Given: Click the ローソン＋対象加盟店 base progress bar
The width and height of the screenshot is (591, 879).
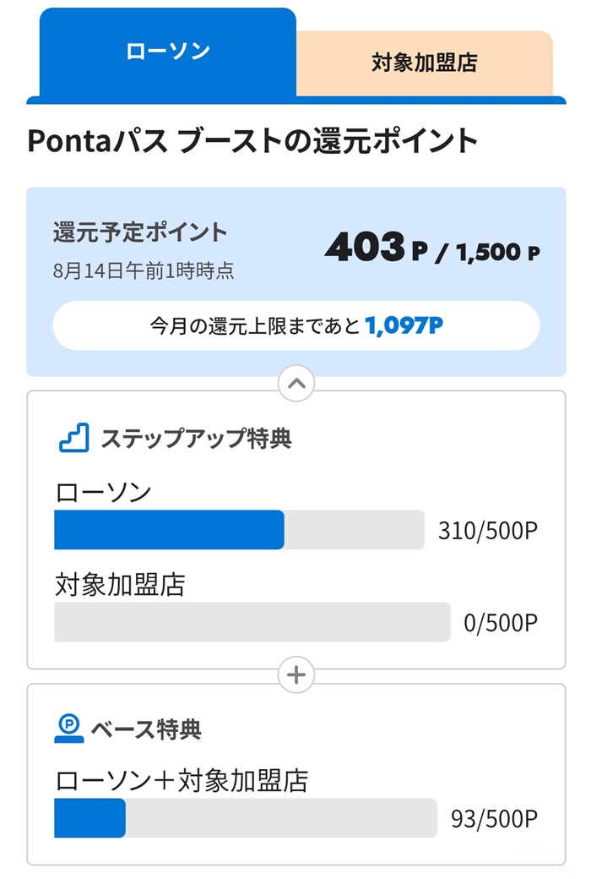Looking at the screenshot, I should 246,818.
